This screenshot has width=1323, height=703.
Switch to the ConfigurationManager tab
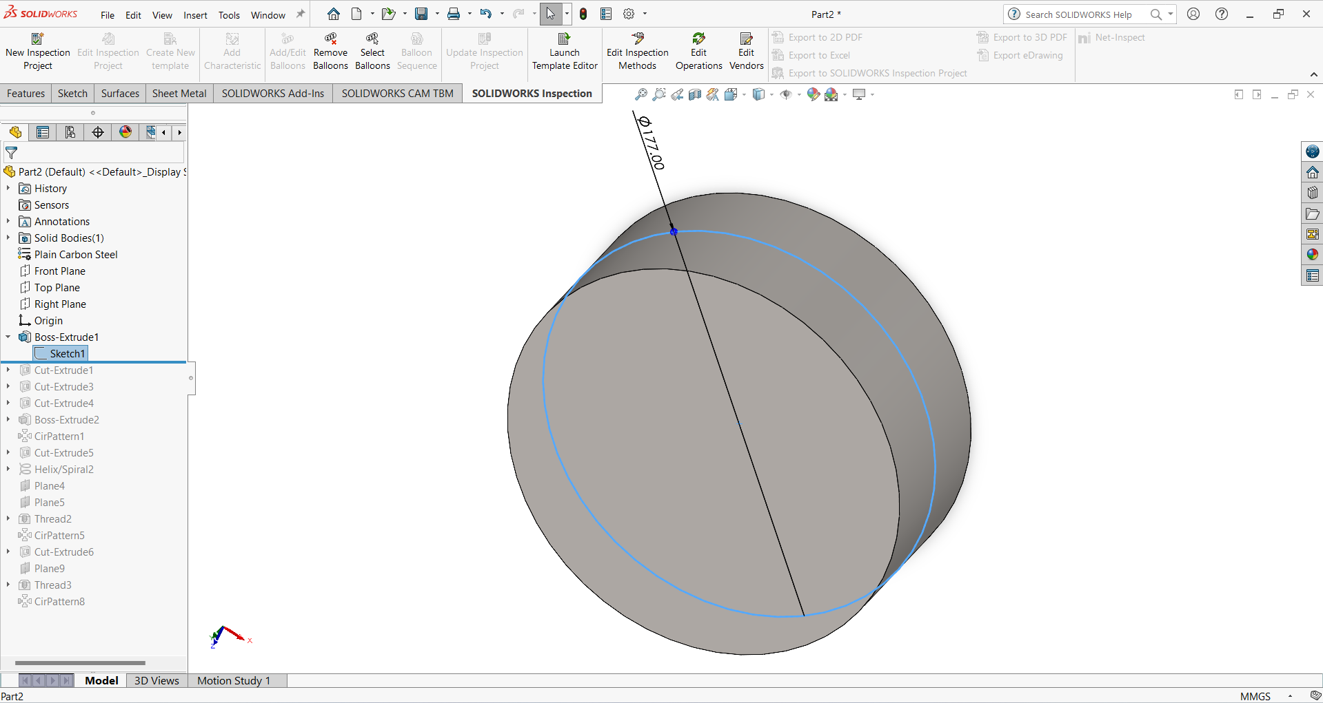(x=70, y=132)
